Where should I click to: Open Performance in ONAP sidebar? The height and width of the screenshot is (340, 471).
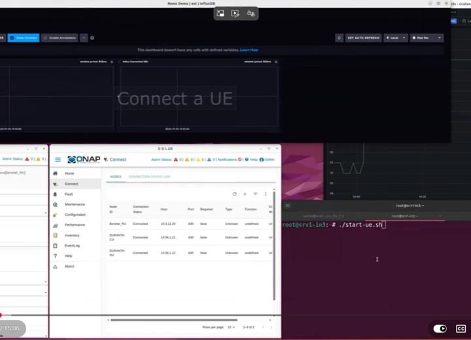tap(74, 225)
